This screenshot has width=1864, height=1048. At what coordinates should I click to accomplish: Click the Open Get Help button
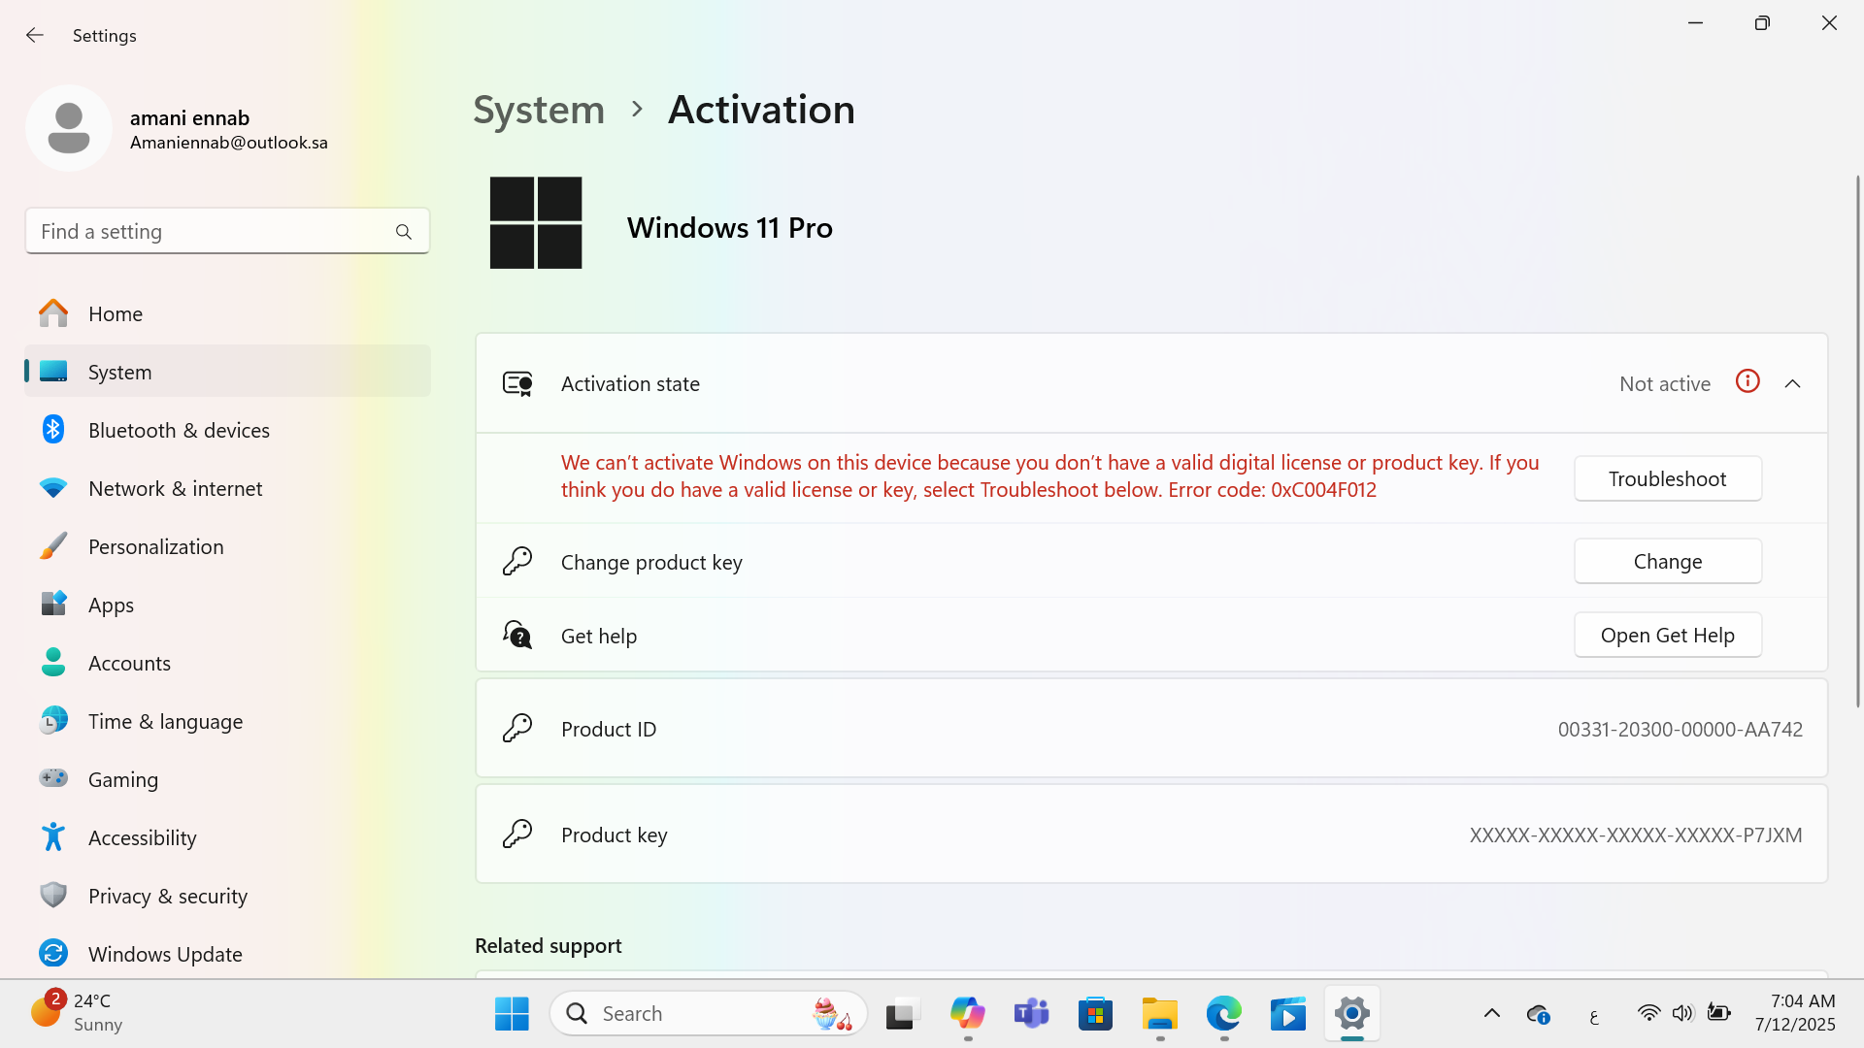click(x=1667, y=635)
